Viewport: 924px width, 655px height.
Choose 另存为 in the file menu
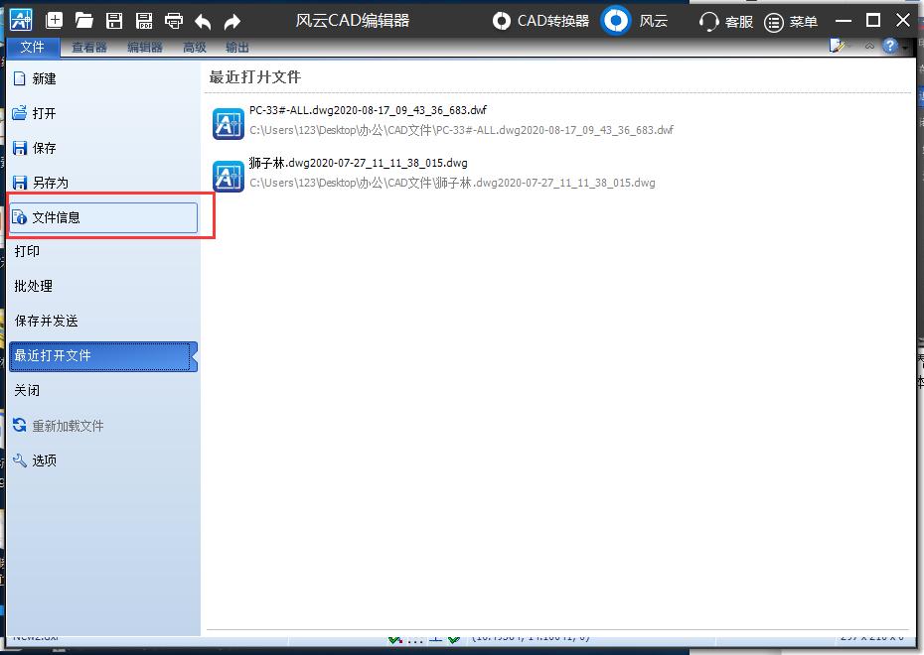103,183
